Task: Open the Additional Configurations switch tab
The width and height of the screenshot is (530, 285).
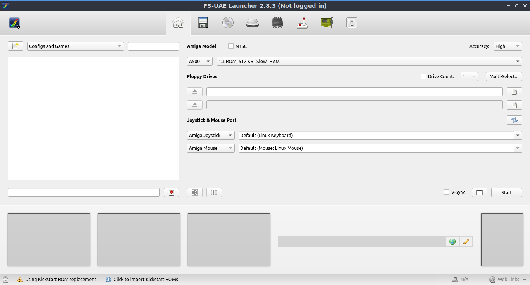Action: click(352, 23)
